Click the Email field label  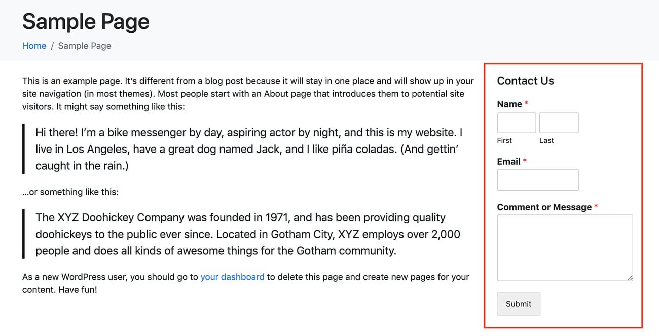pyautogui.click(x=508, y=161)
